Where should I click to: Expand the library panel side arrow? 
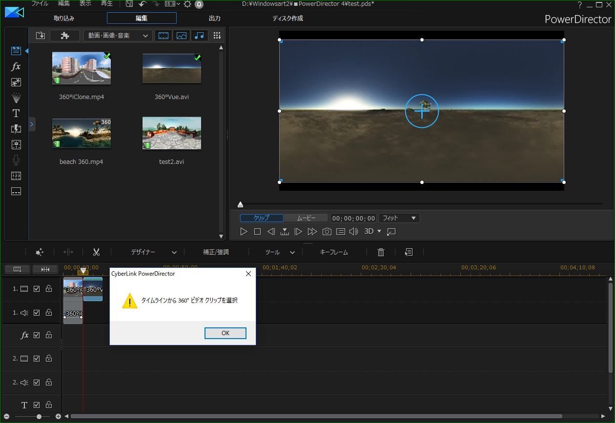[32, 124]
